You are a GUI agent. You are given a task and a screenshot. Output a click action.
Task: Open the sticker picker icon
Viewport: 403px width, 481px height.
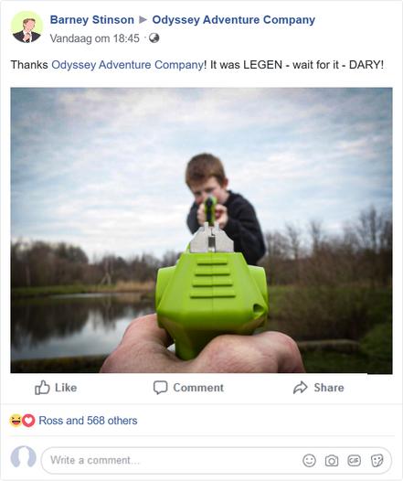point(376,461)
